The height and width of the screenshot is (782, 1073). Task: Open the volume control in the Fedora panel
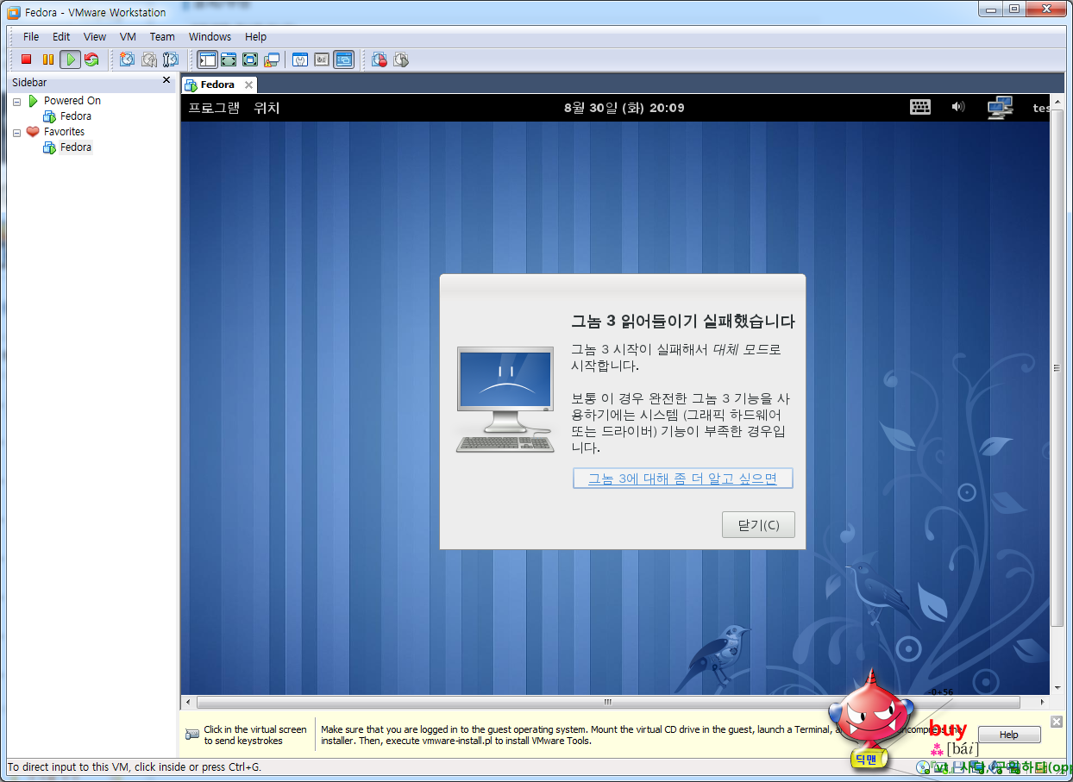pyautogui.click(x=958, y=107)
